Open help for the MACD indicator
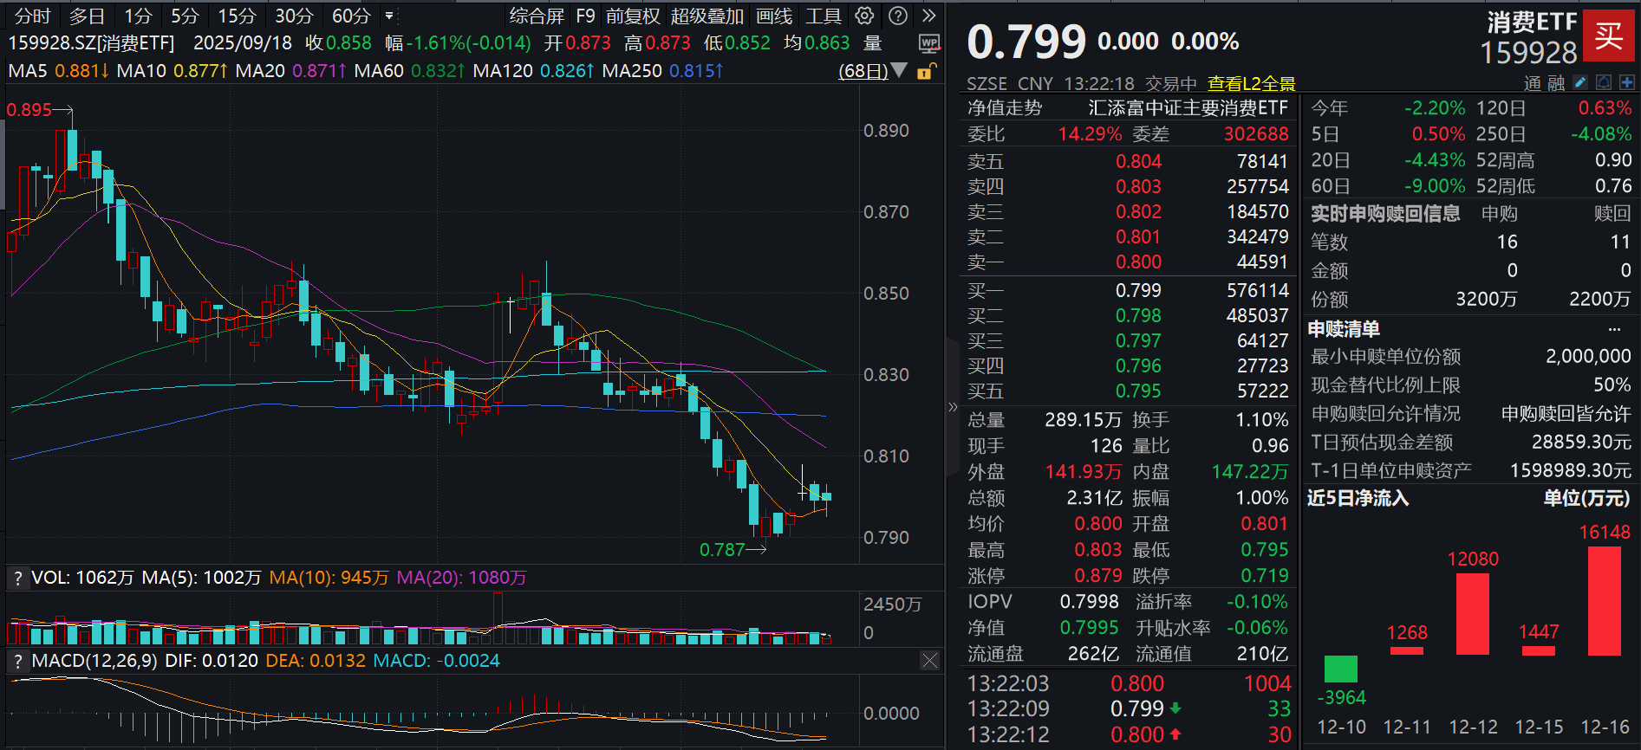Image resolution: width=1641 pixels, height=750 pixels. click(17, 662)
